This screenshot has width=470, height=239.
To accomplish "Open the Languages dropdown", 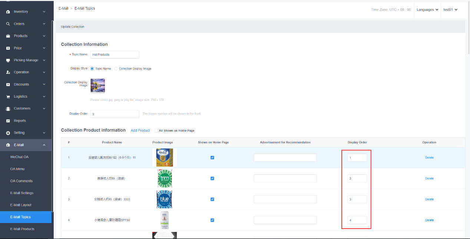I will coord(427,10).
